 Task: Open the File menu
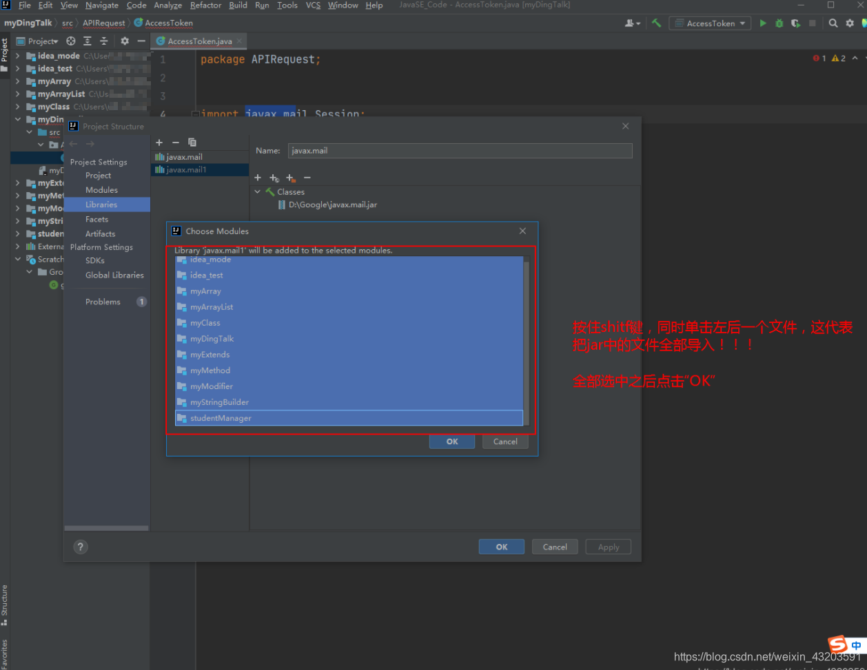(x=25, y=6)
